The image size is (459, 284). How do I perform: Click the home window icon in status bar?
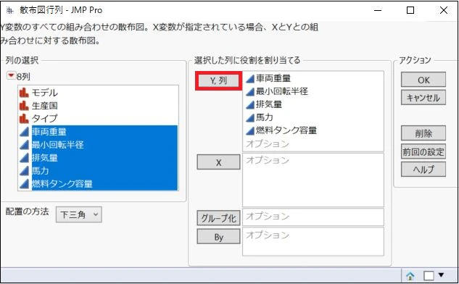pos(410,275)
